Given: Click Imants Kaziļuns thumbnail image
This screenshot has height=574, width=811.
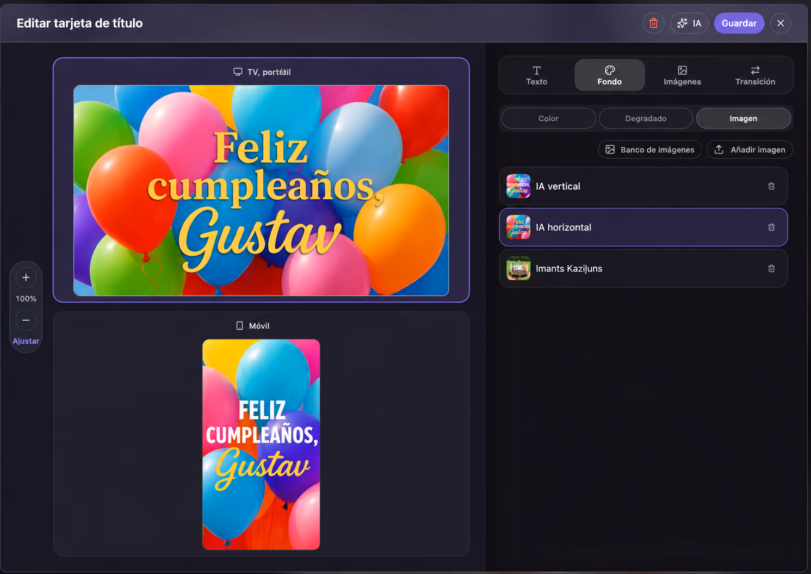Looking at the screenshot, I should 518,268.
